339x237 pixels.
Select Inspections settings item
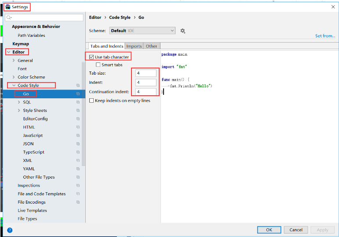(x=29, y=185)
